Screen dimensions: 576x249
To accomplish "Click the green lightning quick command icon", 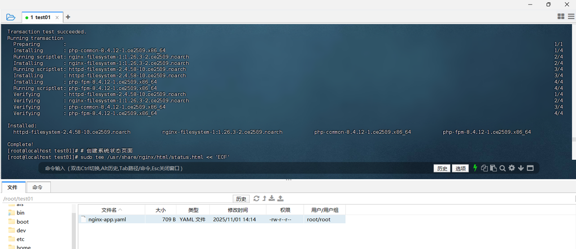I will 475,168.
